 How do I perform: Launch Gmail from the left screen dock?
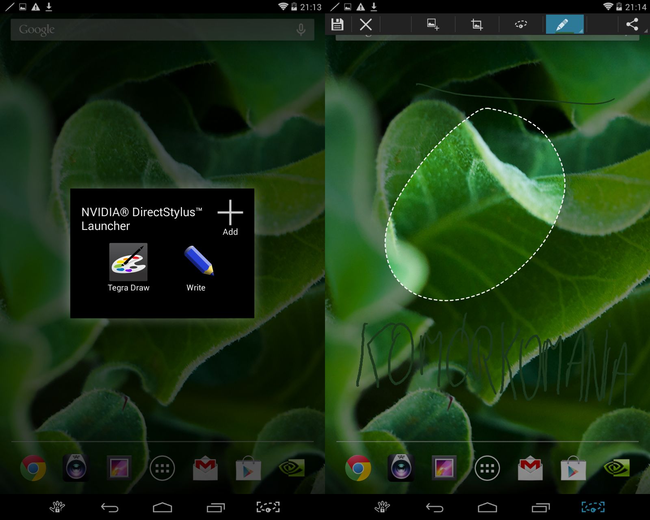(x=206, y=468)
